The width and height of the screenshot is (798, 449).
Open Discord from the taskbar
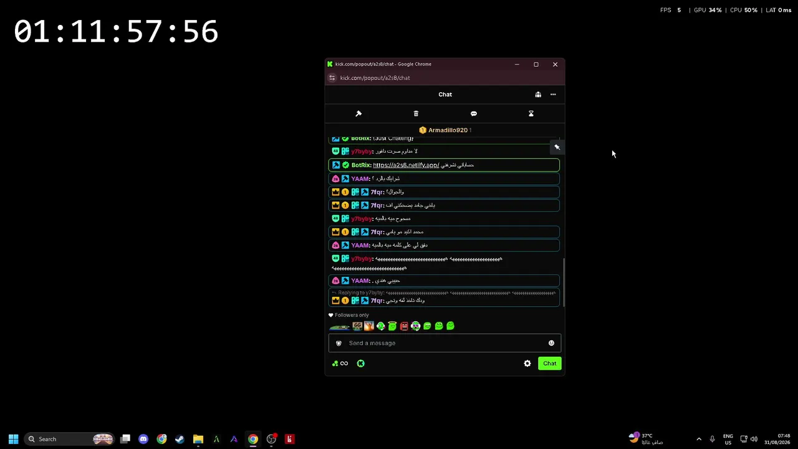tap(143, 439)
